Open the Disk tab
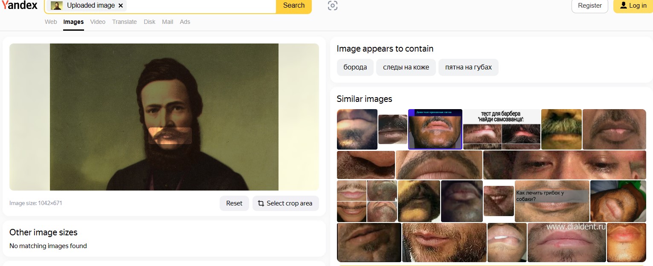Screen dimensions: 653x266 (x=150, y=22)
